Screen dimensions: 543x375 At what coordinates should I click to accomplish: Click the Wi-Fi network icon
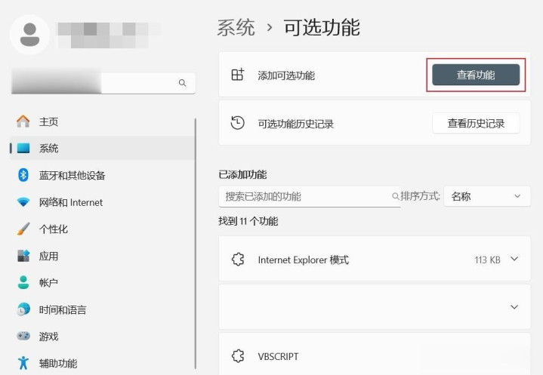click(23, 202)
